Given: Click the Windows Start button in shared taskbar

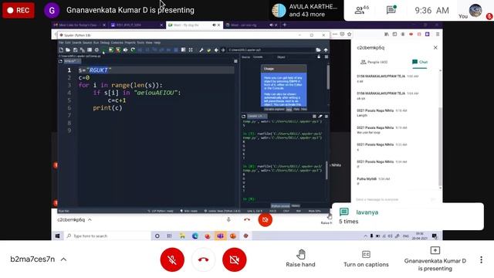Looking at the screenshot, I should pyautogui.click(x=57, y=236).
